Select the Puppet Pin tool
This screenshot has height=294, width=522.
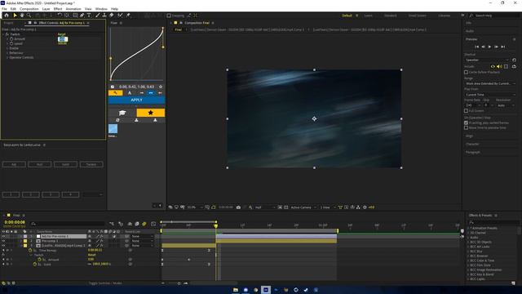[128, 16]
